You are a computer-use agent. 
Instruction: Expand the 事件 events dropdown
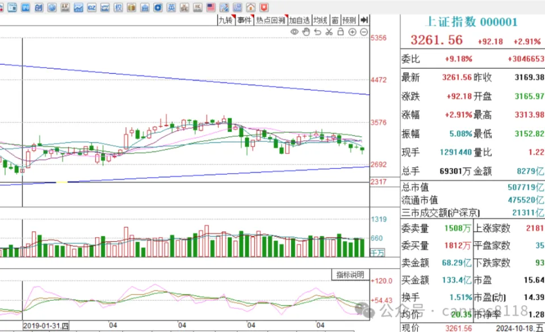click(245, 20)
